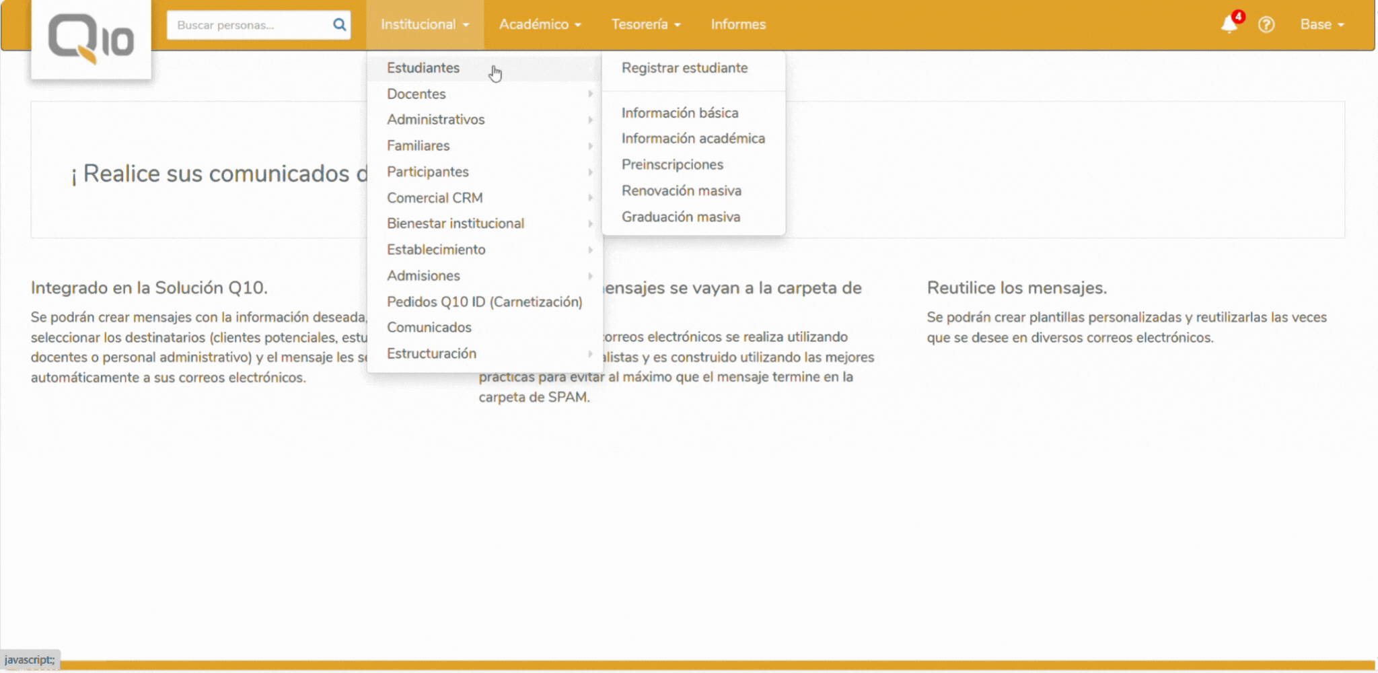Click the Q10 logo
Image resolution: width=1378 pixels, height=673 pixels.
91,39
